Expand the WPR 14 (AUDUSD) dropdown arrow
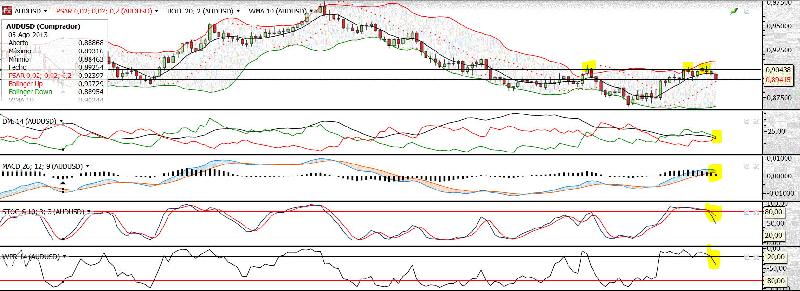This screenshot has width=800, height=291. tap(65, 257)
